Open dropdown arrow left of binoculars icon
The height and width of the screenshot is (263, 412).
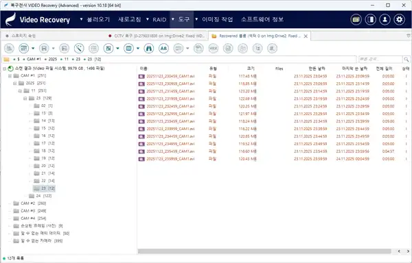(138, 48)
